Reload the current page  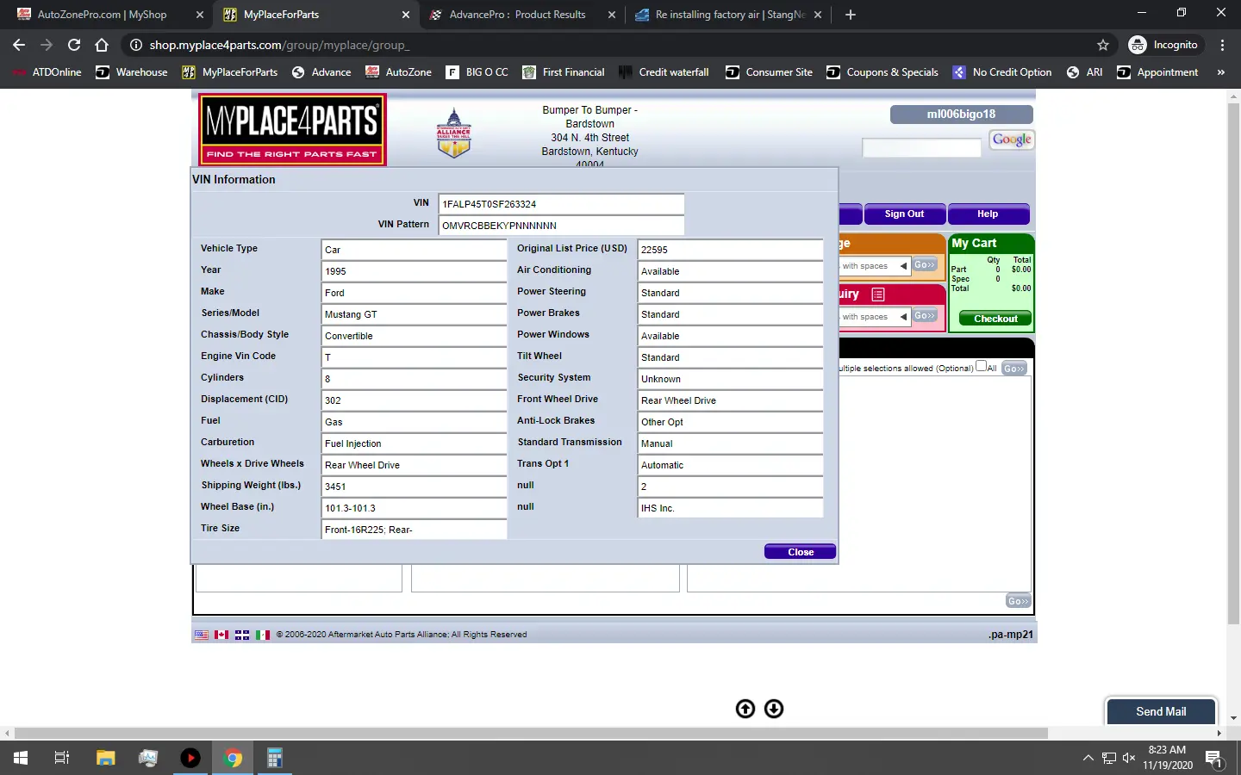(74, 45)
